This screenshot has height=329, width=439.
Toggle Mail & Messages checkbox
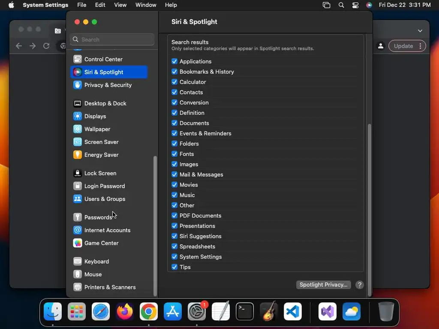[x=174, y=175]
